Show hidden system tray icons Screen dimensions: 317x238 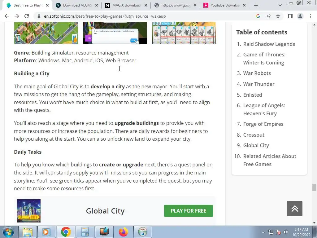click(x=263, y=232)
